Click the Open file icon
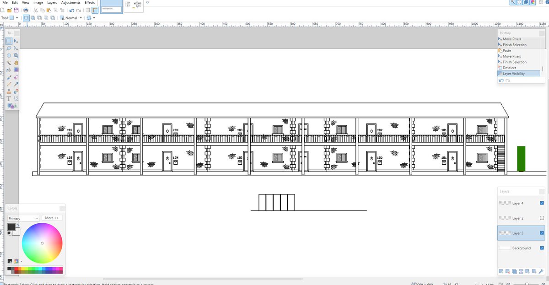Screen dimensions: 549x285 coord(9,10)
